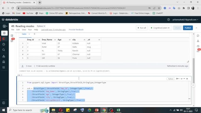Click the Run all button
Screen dimensions: 201x113
click(142, 28)
